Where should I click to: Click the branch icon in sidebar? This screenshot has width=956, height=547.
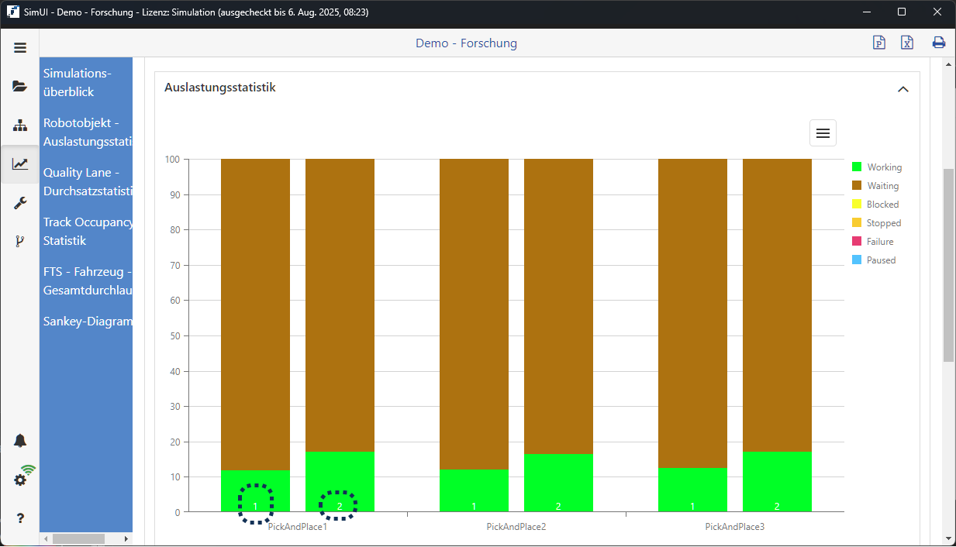[20, 242]
